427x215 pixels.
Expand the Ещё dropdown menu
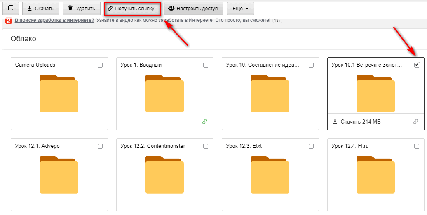coord(240,8)
